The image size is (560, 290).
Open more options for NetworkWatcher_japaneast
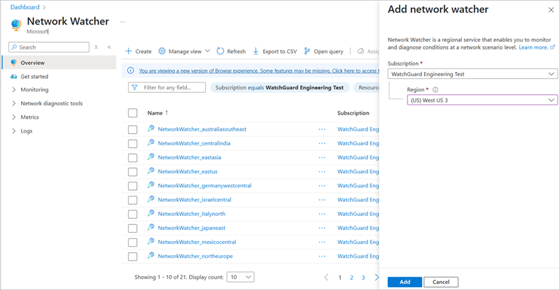322,228
